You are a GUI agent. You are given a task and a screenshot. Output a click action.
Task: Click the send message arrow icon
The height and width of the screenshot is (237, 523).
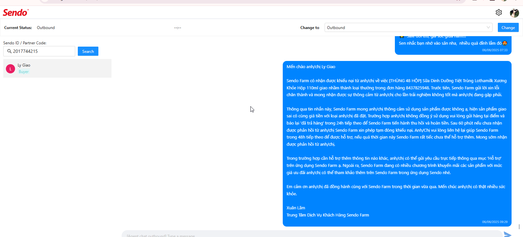point(508,234)
